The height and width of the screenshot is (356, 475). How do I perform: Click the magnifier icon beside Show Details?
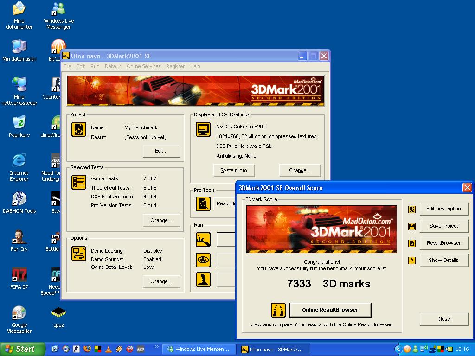pyautogui.click(x=412, y=261)
